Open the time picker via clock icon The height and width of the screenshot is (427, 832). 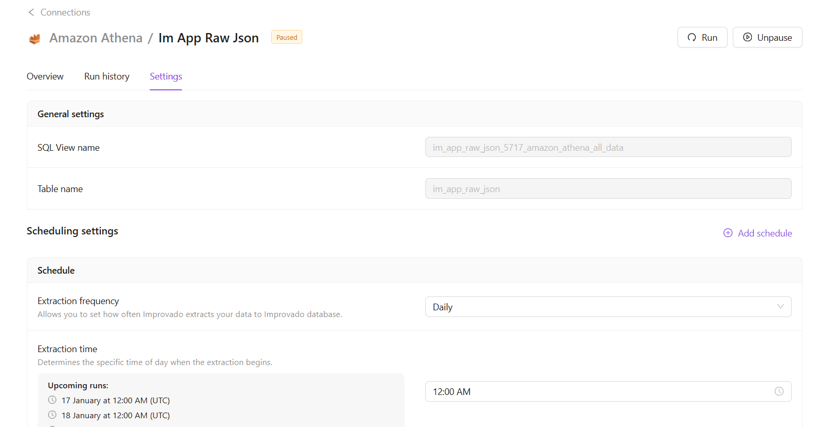pyautogui.click(x=779, y=391)
